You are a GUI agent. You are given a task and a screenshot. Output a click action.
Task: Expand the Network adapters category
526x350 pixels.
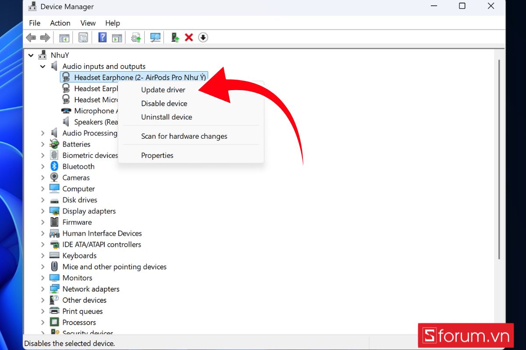[x=43, y=289]
